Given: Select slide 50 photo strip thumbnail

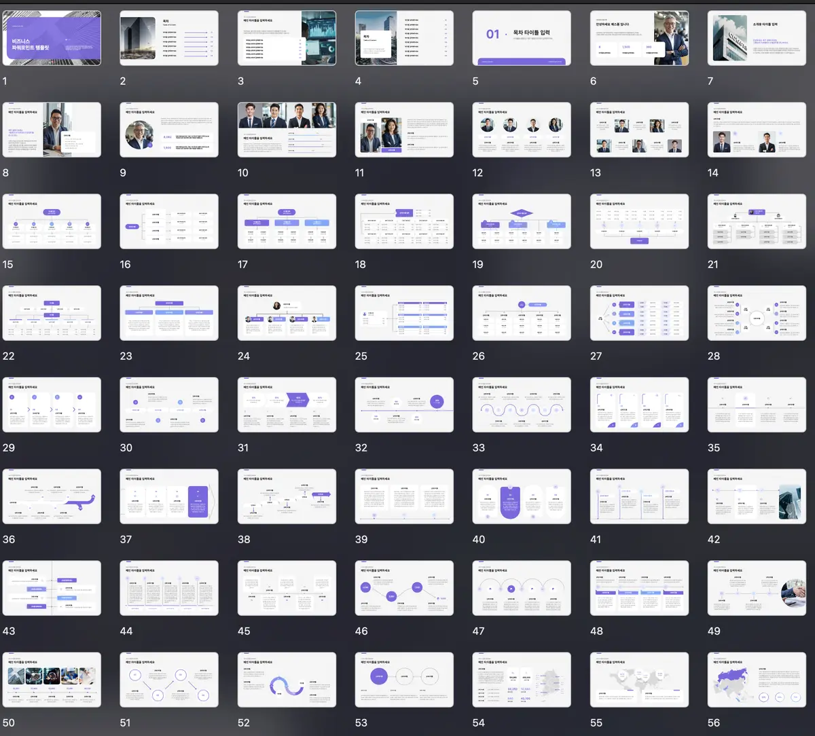Looking at the screenshot, I should pyautogui.click(x=52, y=680).
